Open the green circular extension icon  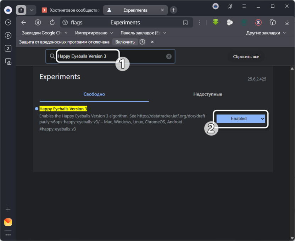(244, 23)
